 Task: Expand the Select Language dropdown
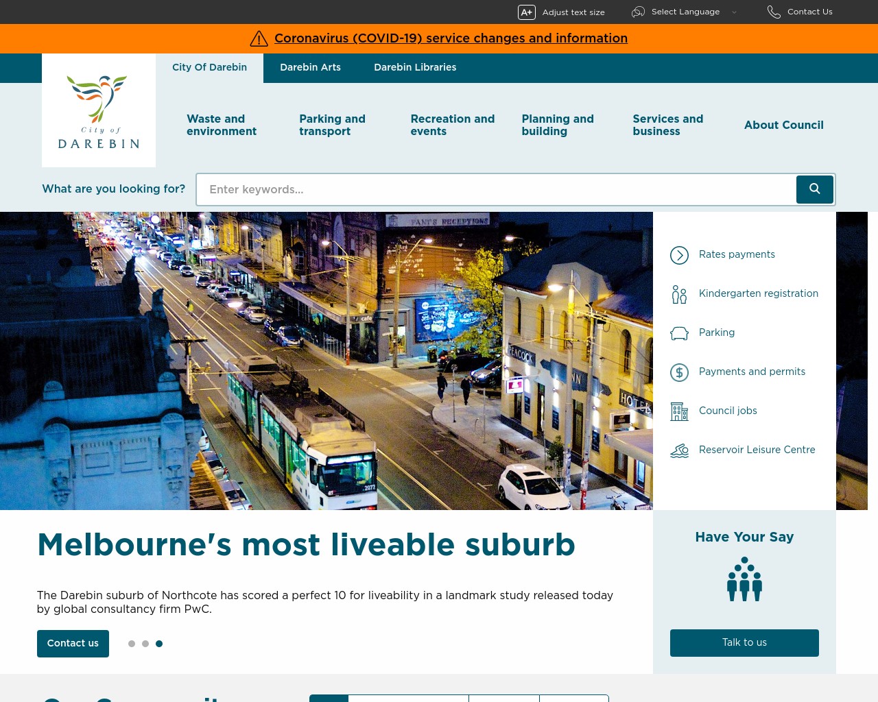click(x=685, y=12)
